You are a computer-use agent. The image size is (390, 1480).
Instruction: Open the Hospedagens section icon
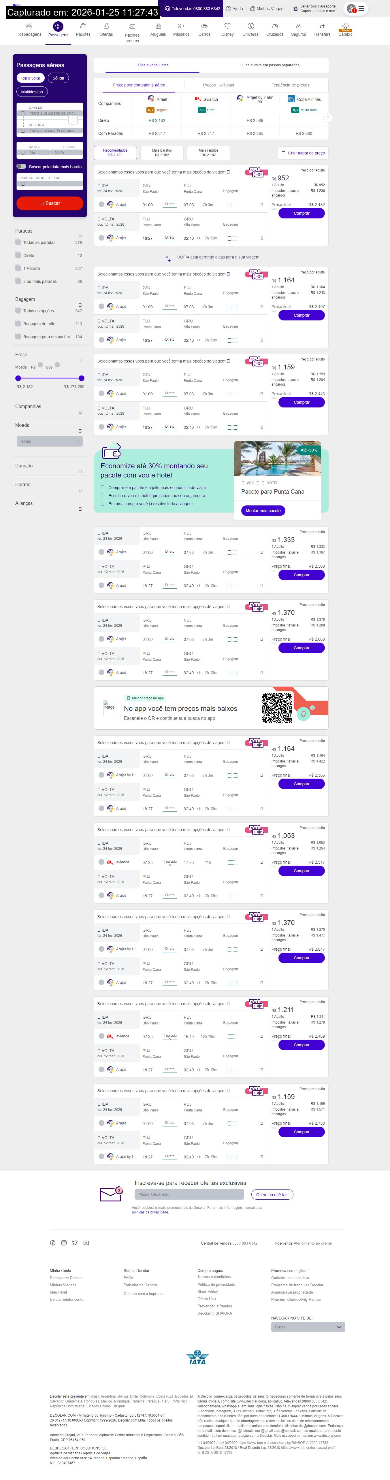click(28, 27)
